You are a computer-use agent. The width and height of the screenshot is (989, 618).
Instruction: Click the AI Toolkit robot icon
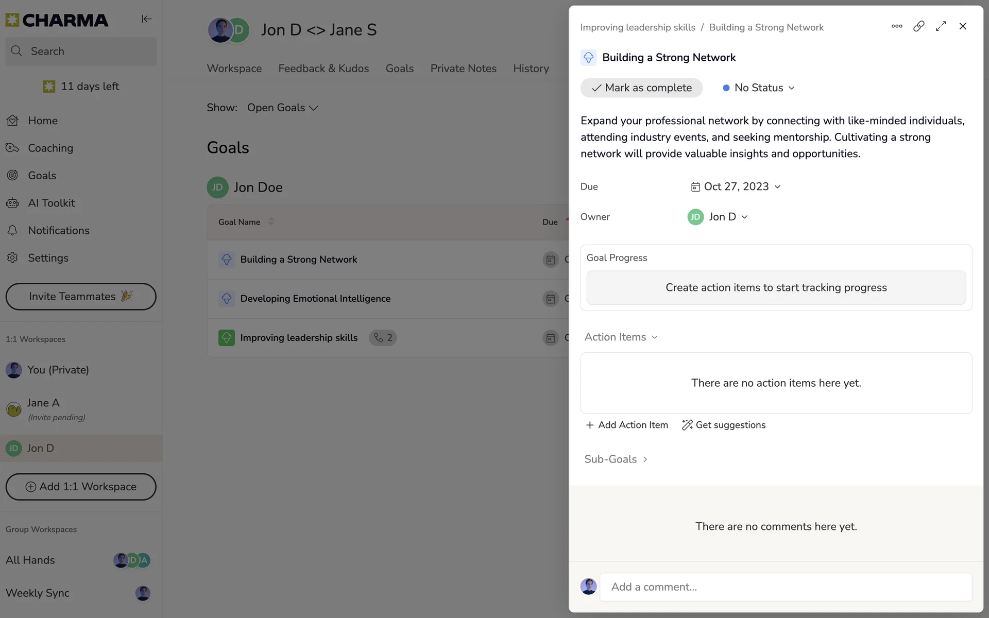coord(12,203)
